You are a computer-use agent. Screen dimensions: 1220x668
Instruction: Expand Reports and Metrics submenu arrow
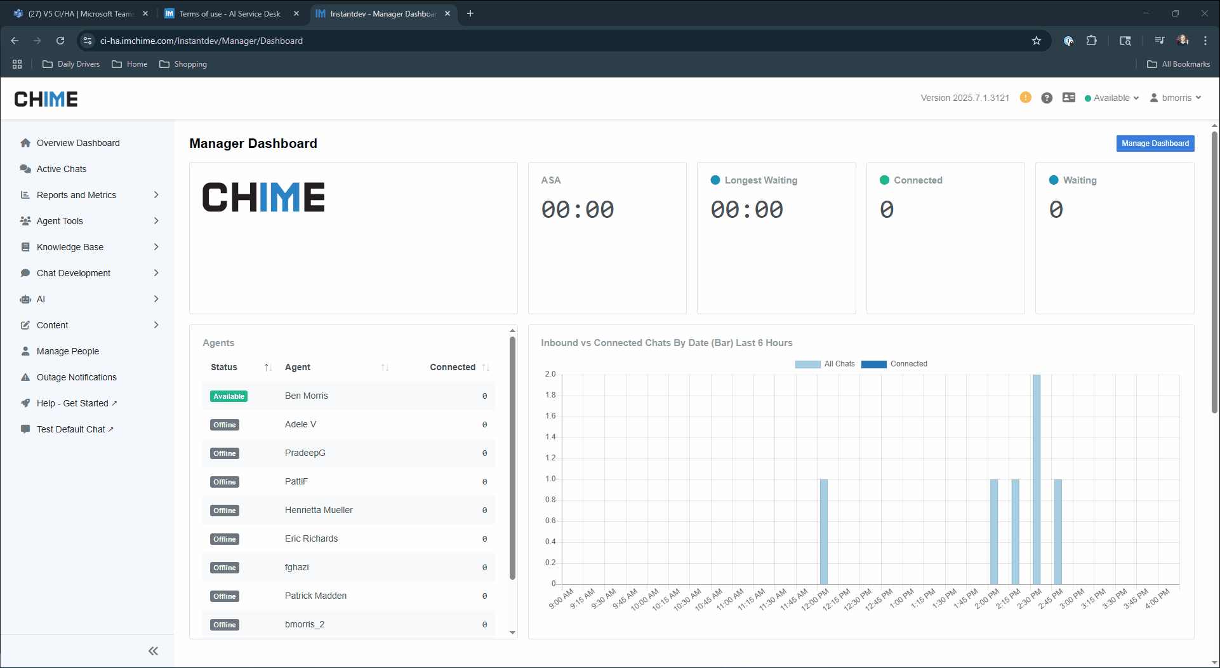click(x=156, y=195)
